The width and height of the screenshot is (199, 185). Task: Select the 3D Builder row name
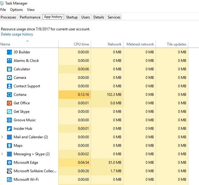click(x=22, y=52)
